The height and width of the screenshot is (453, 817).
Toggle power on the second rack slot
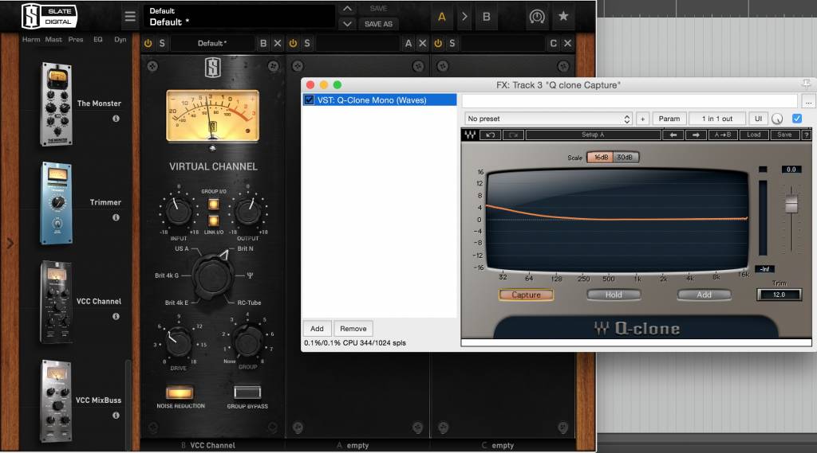[293, 43]
